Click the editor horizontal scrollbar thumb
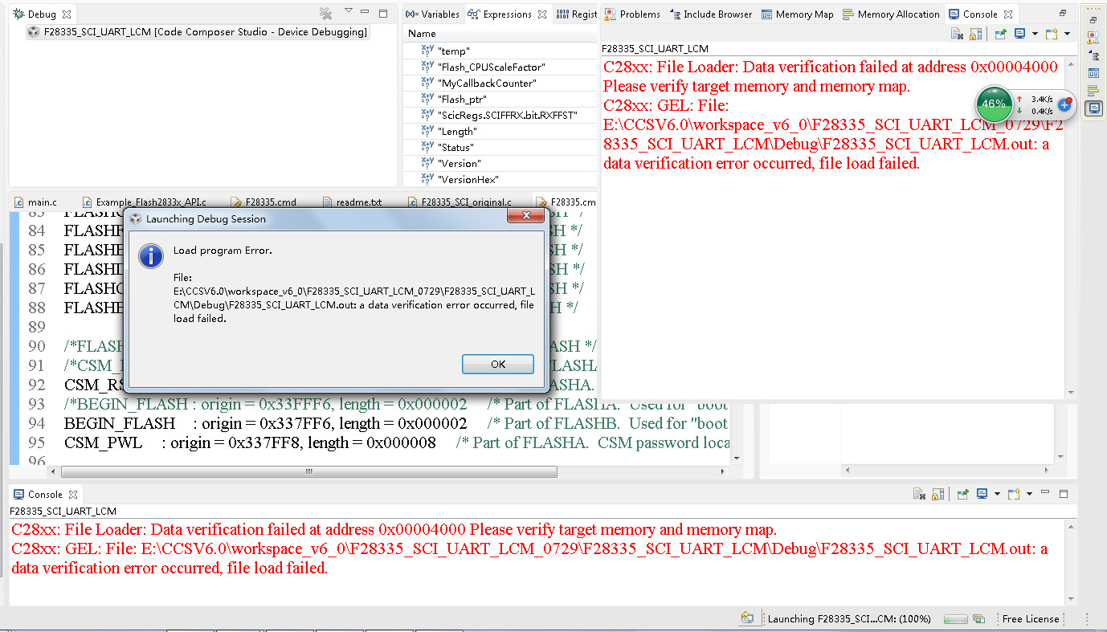 [308, 471]
